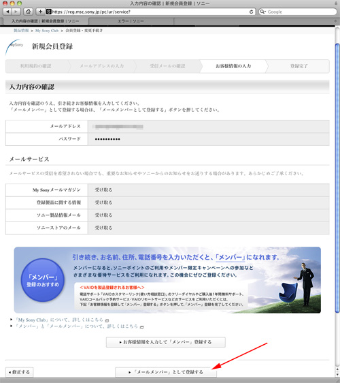Image resolution: width=340 pixels, height=383 pixels.
Task: Click the Google search magnifier icon
Action: (262, 12)
